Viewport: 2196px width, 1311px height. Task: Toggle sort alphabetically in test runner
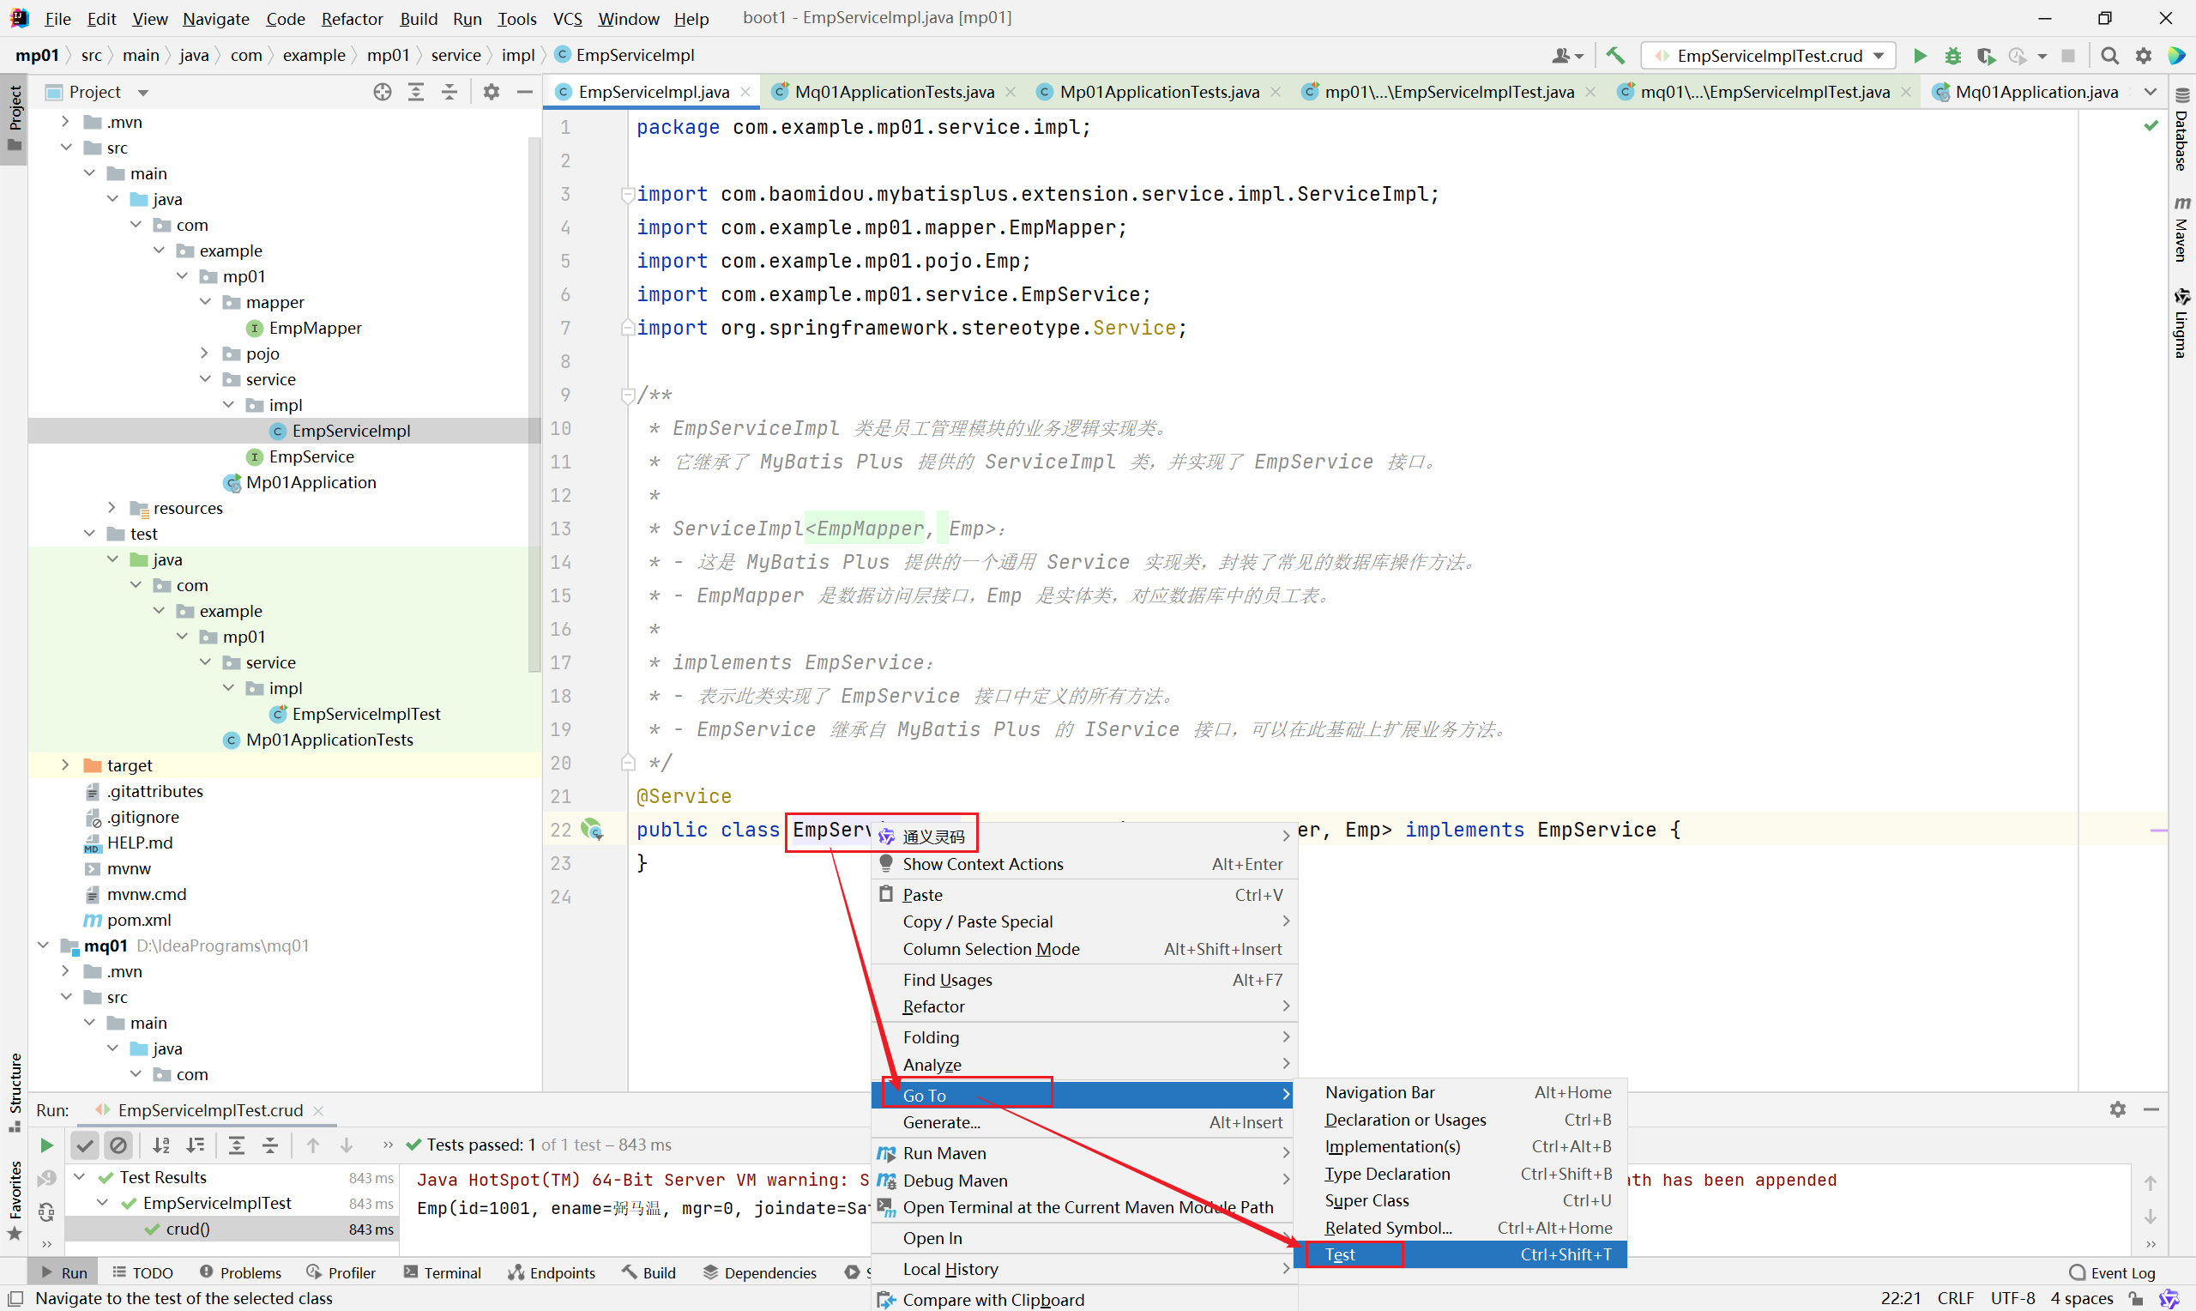[160, 1145]
